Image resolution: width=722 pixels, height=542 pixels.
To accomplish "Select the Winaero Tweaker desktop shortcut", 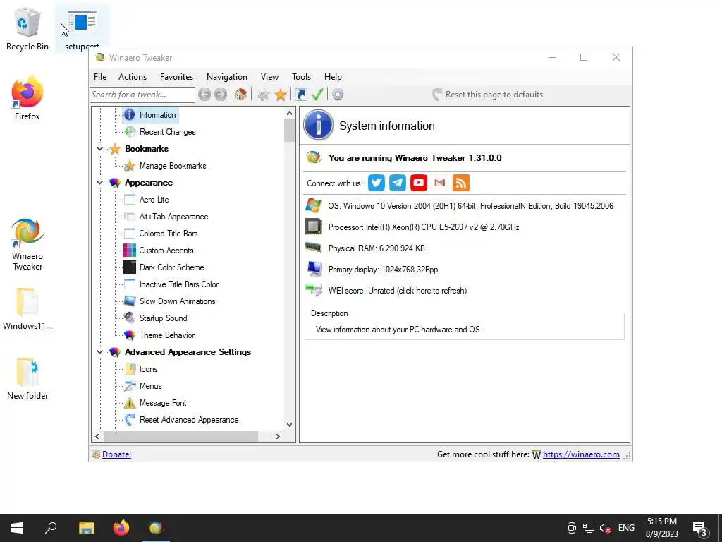I will coord(27,244).
